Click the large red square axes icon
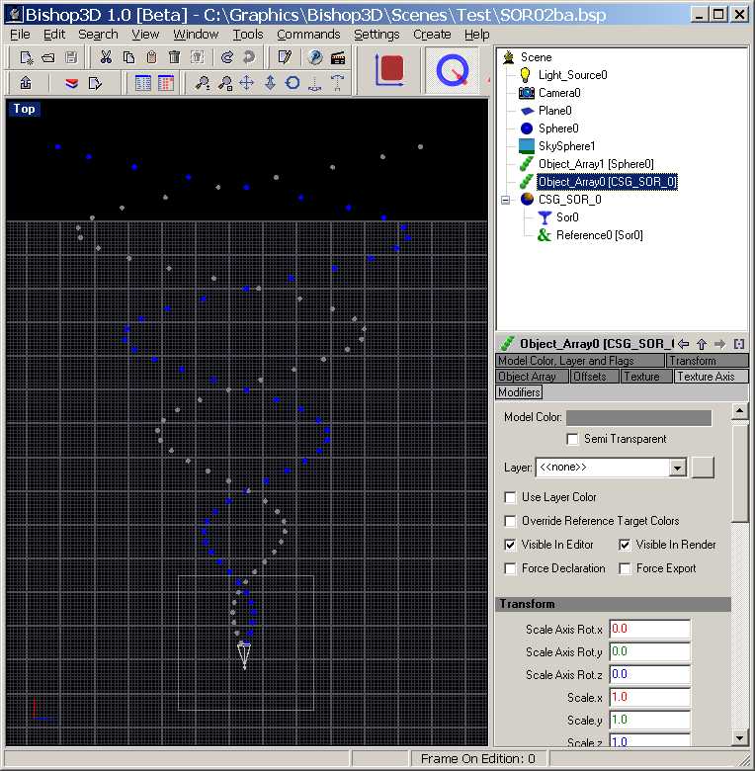The width and height of the screenshot is (755, 771). click(390, 70)
